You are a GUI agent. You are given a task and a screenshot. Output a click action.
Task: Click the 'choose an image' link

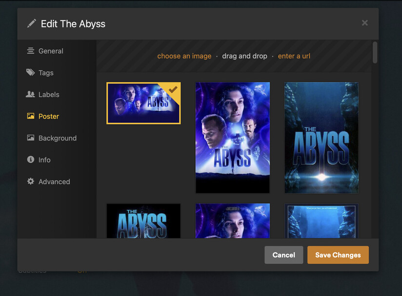pos(184,56)
